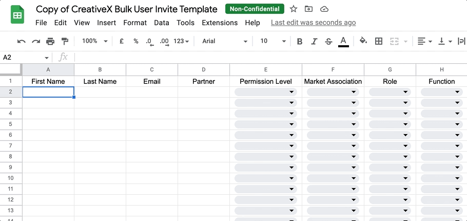
Task: Click the Name Box showing A2
Action: click(26, 57)
